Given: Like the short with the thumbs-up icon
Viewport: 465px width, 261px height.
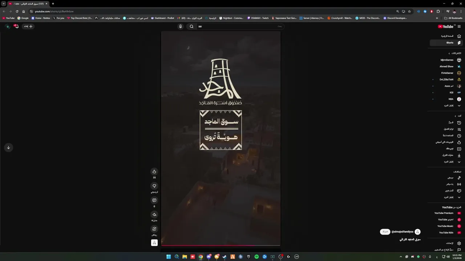Looking at the screenshot, I should (154, 171).
